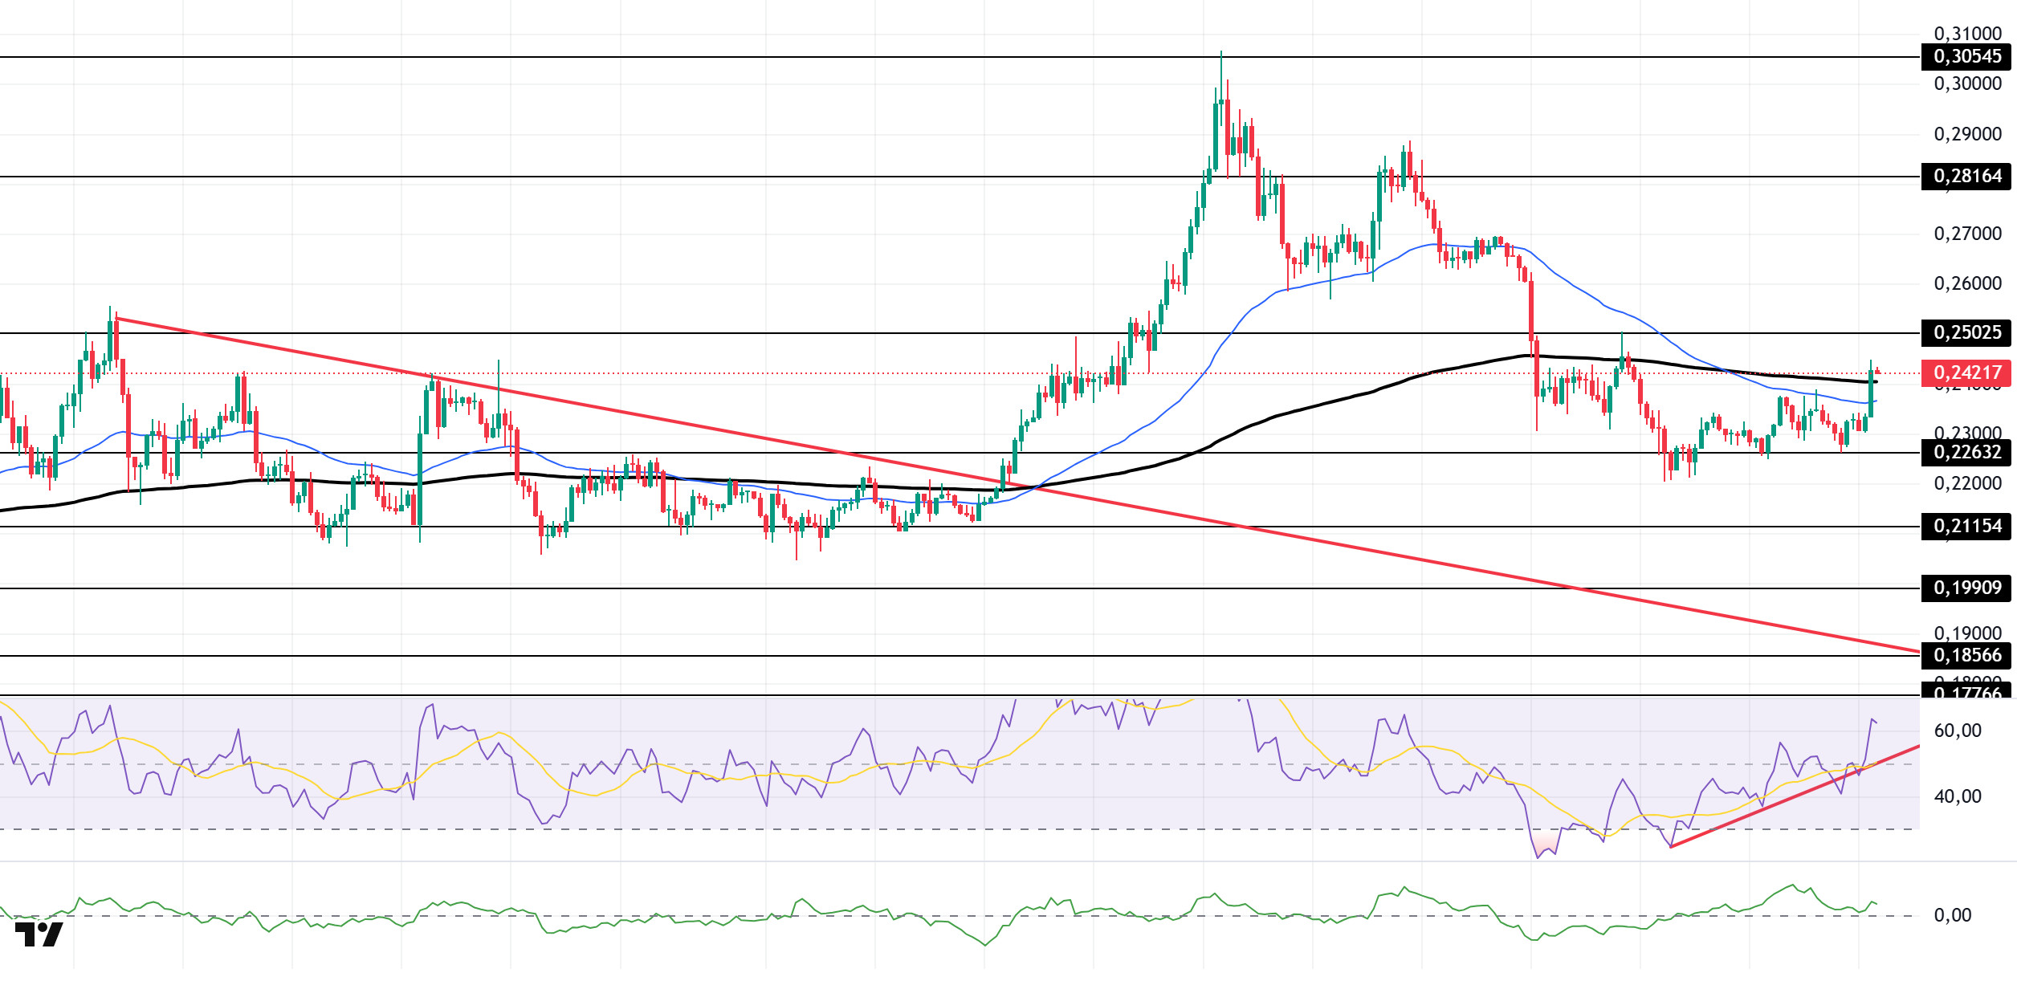This screenshot has height=981, width=2017.
Task: Click the 0,19909 price level label
Action: click(1966, 588)
